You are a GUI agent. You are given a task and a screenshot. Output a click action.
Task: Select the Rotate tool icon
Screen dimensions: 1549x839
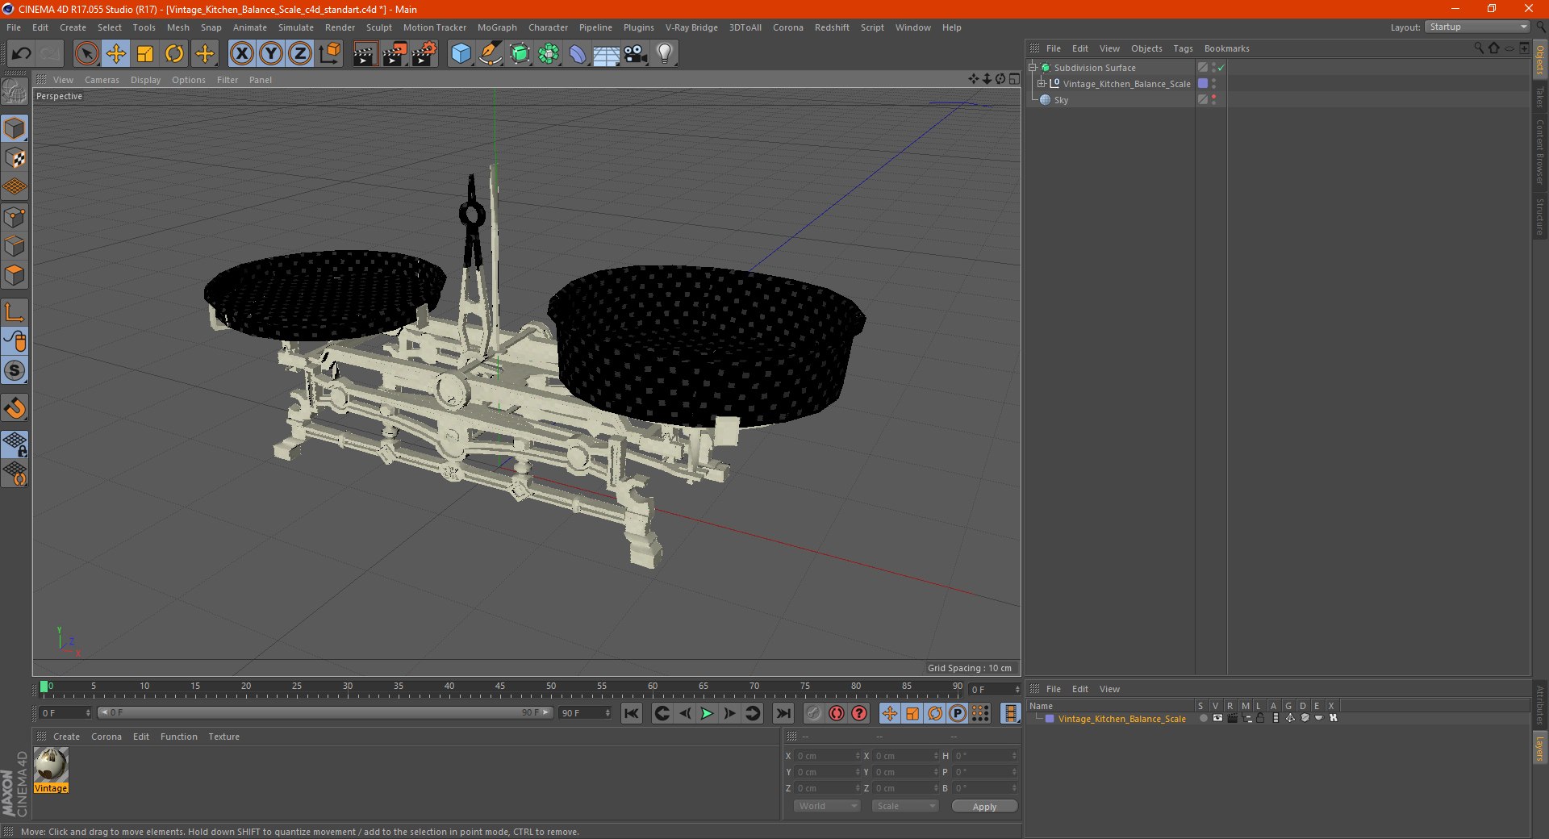[174, 54]
